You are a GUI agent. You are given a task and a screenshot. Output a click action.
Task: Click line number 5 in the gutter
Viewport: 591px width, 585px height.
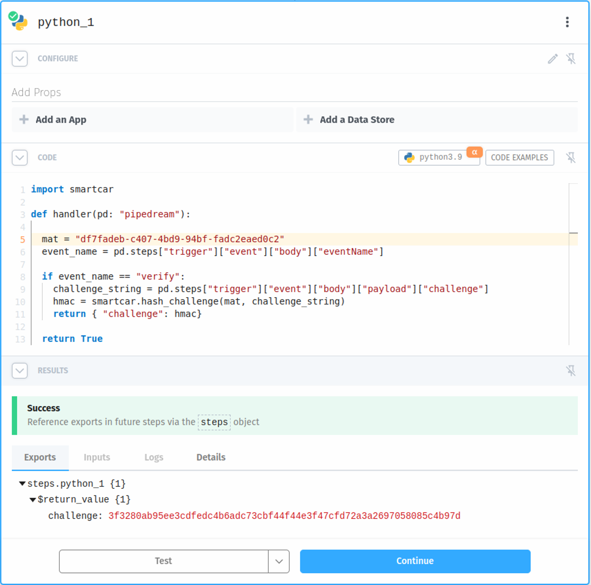[23, 239]
